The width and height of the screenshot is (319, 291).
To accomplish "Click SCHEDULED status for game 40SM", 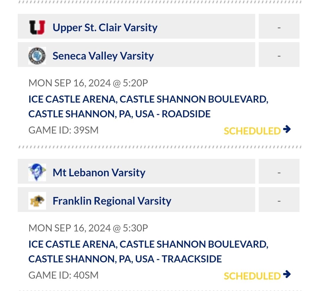I will tap(252, 276).
